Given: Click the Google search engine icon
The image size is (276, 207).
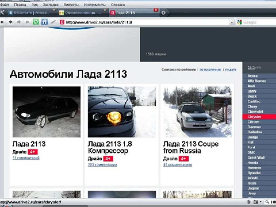Looking at the screenshot, I should (239, 22).
